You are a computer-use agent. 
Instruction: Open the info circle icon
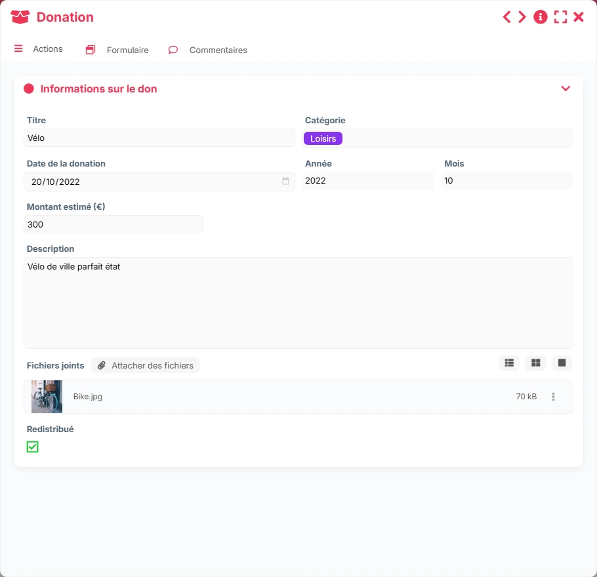pyautogui.click(x=541, y=17)
